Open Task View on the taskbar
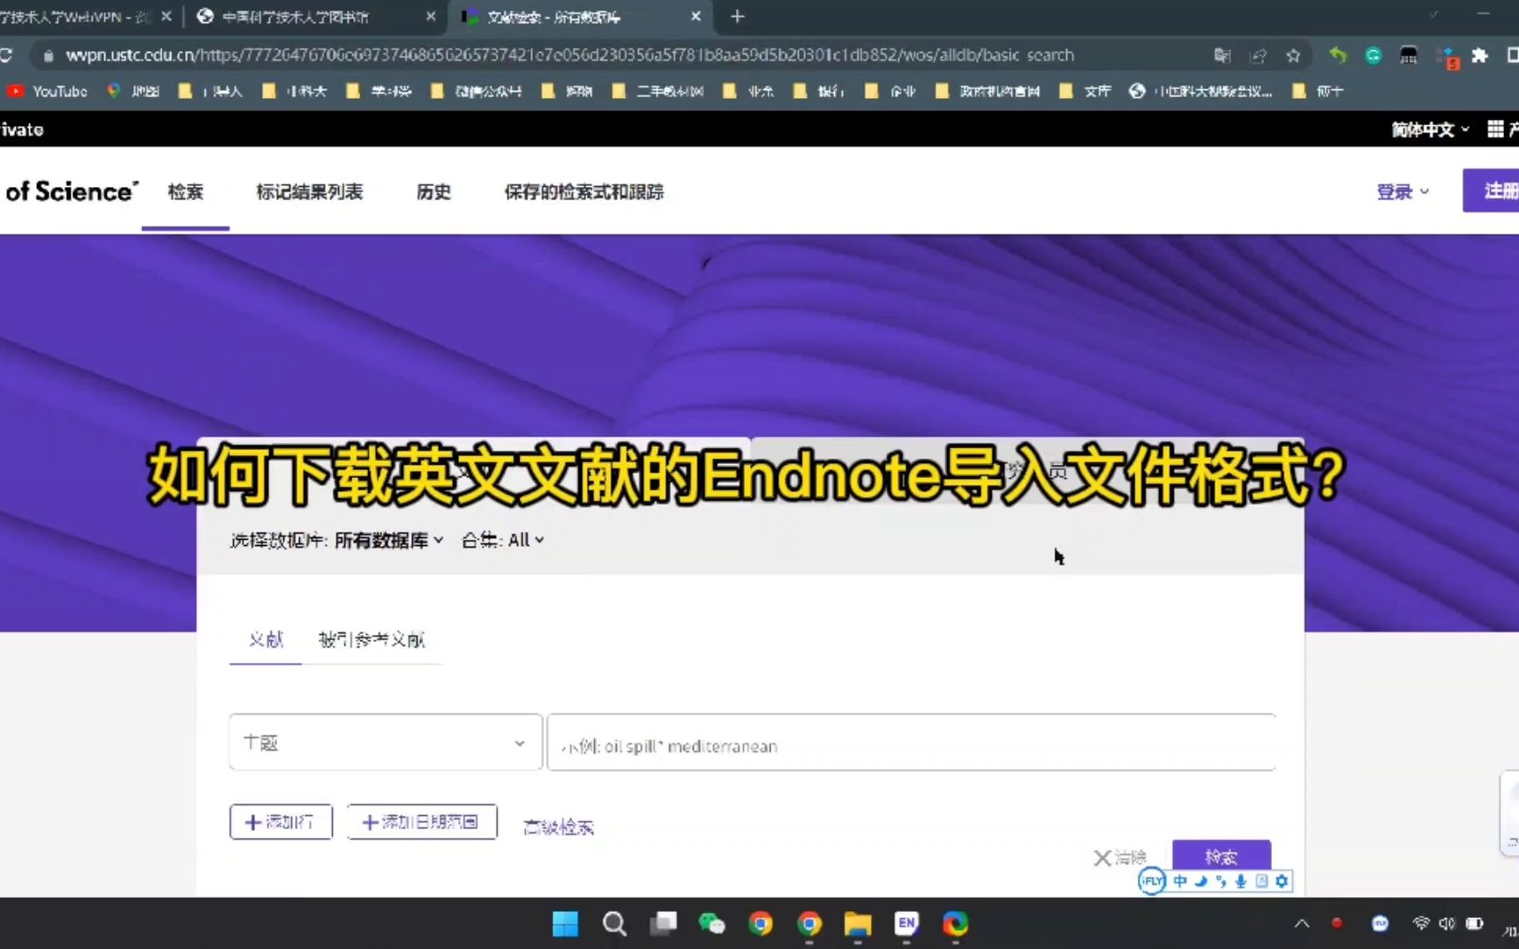The width and height of the screenshot is (1519, 949). tap(663, 923)
